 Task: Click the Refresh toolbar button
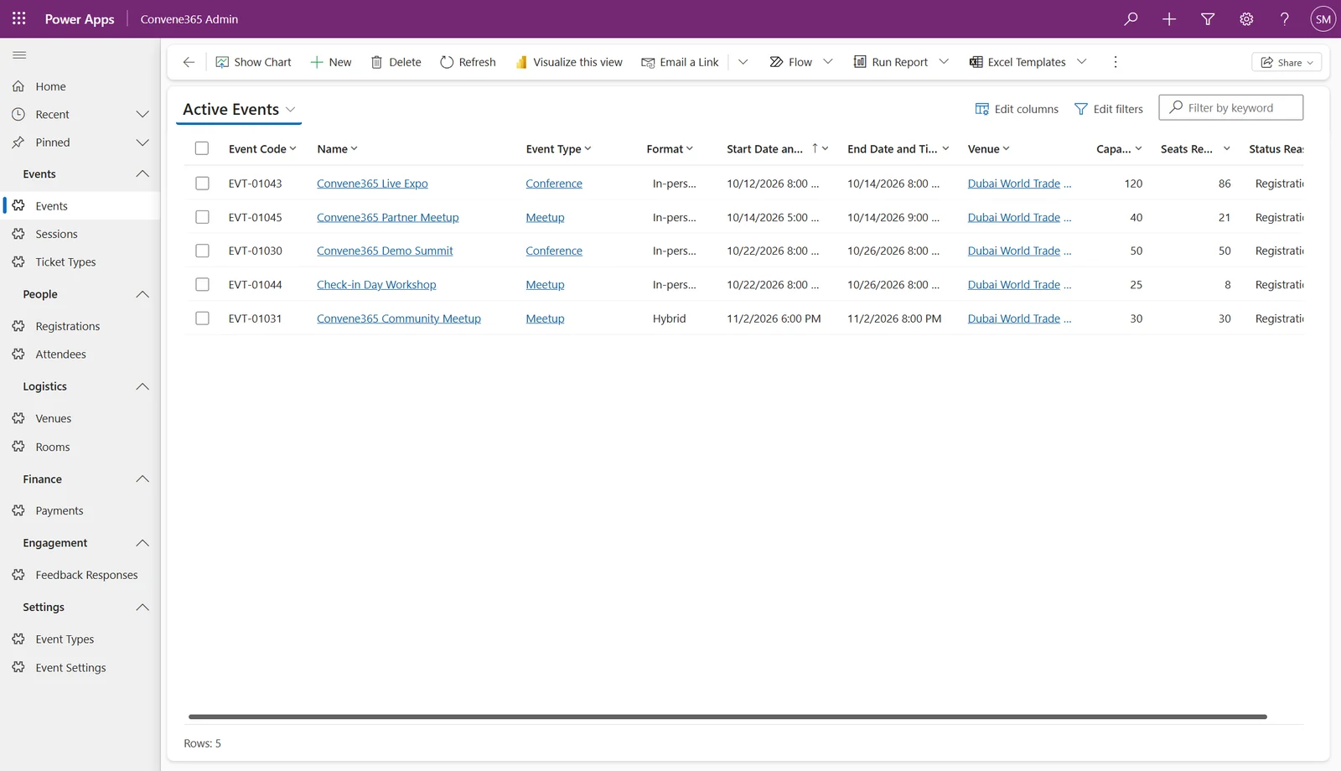click(x=469, y=62)
